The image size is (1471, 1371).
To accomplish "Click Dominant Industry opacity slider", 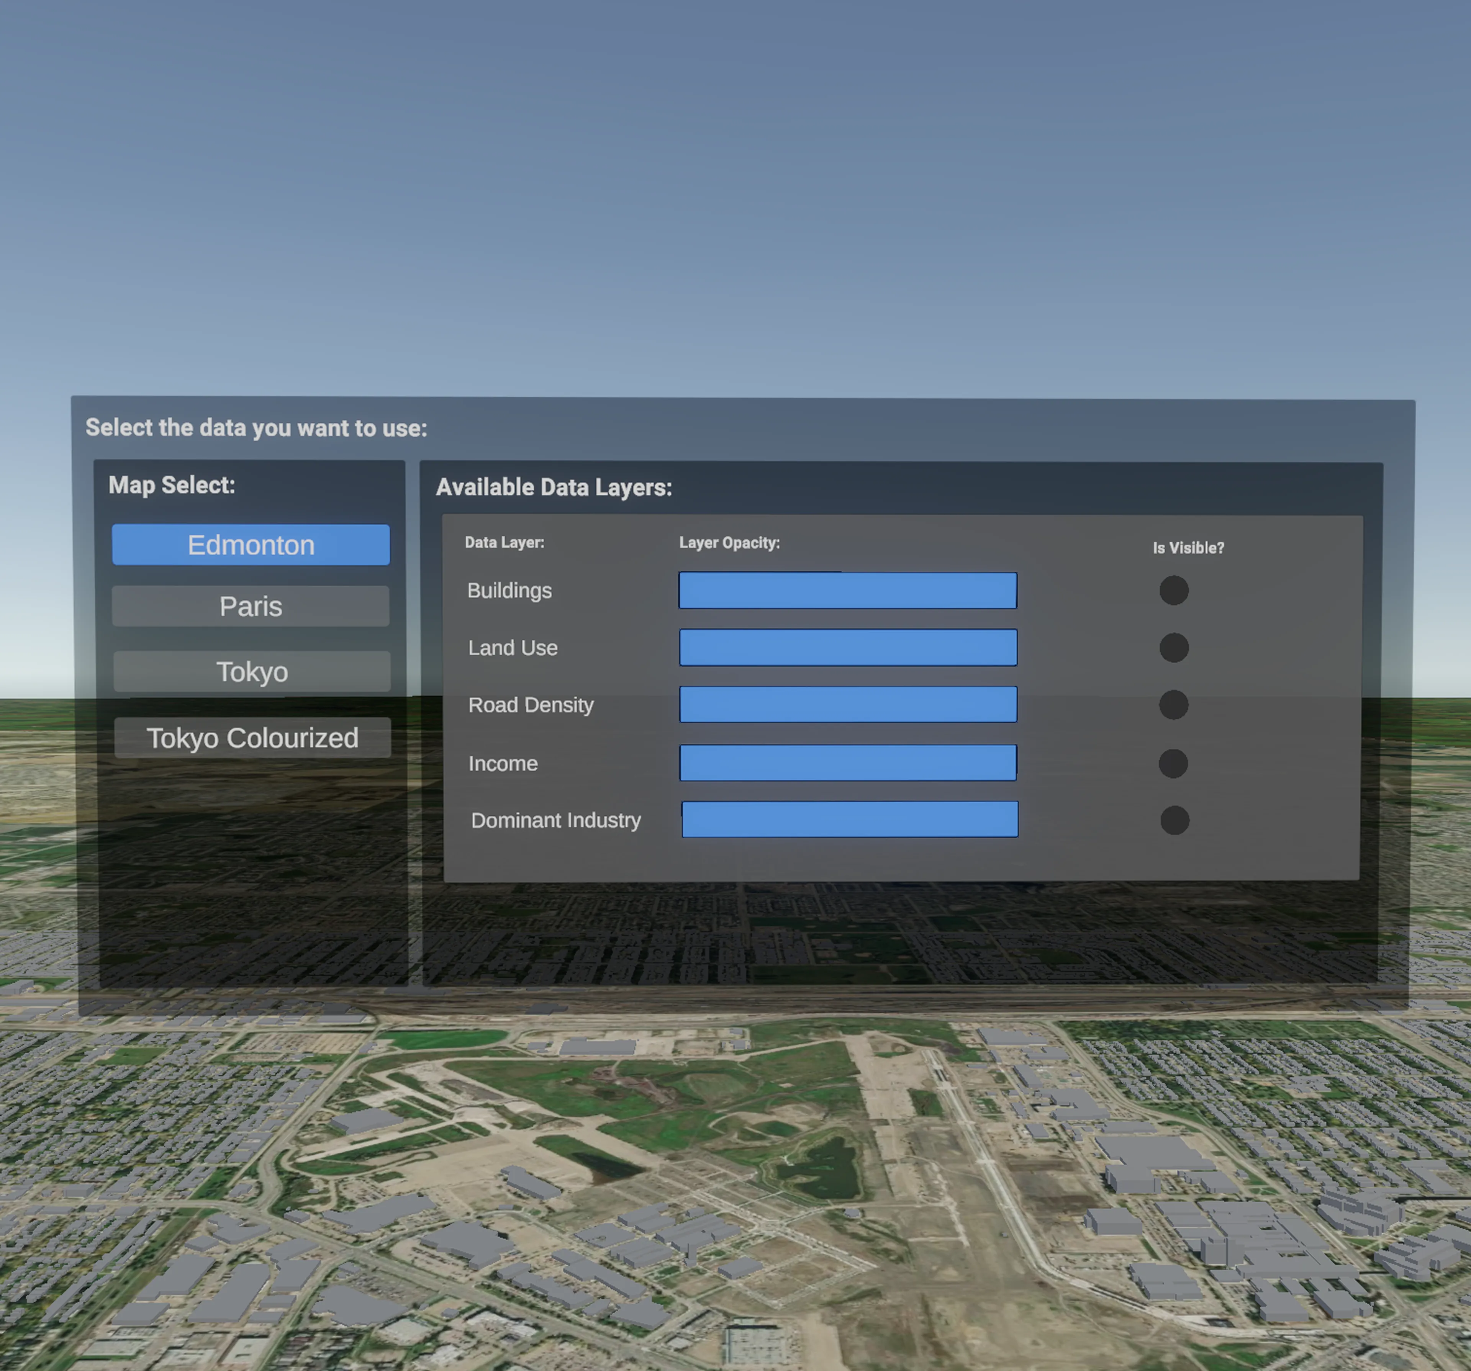I will click(849, 819).
